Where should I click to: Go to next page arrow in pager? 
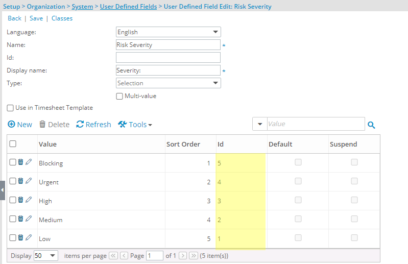(x=183, y=256)
